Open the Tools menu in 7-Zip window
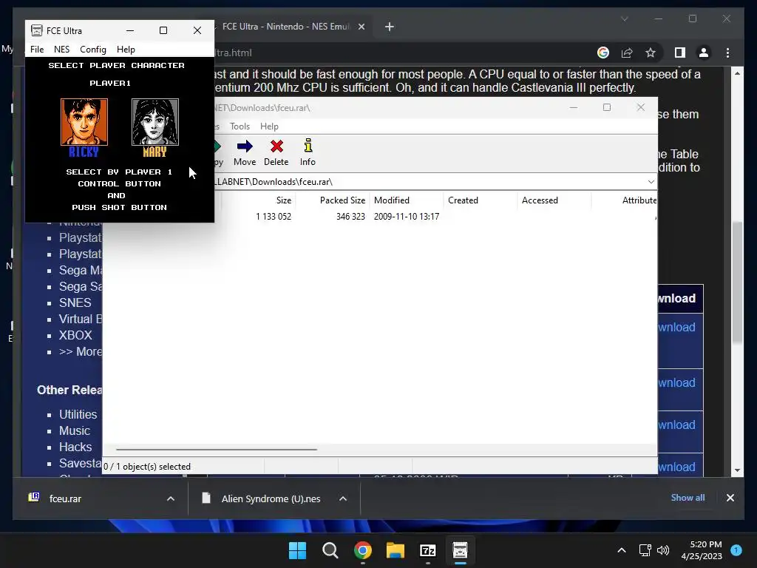This screenshot has width=757, height=568. pos(240,126)
